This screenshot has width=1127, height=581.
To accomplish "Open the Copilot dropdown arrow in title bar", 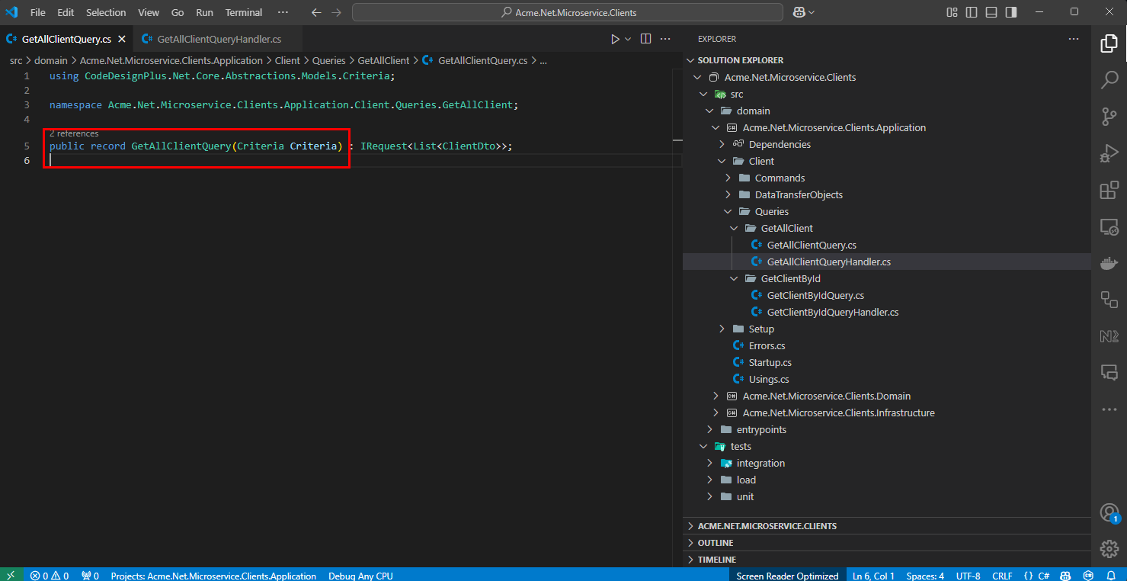I will (812, 12).
